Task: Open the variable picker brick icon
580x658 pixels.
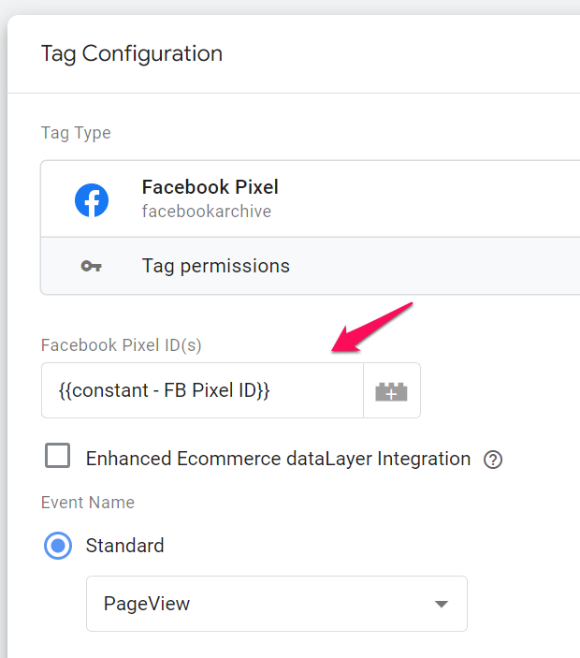Action: (x=391, y=391)
